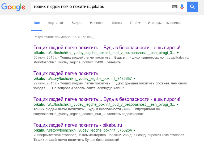Open the first result titled Тощих людей легче похитить... Будь в безопасности
This screenshot has height=147, width=204.
click(x=107, y=48)
